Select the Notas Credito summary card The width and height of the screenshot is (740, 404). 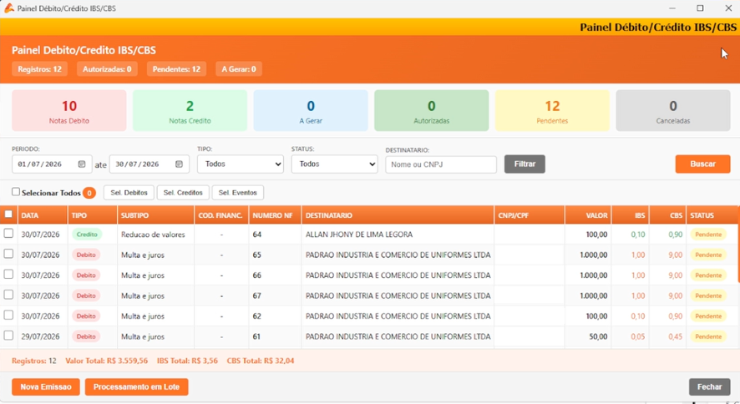190,111
